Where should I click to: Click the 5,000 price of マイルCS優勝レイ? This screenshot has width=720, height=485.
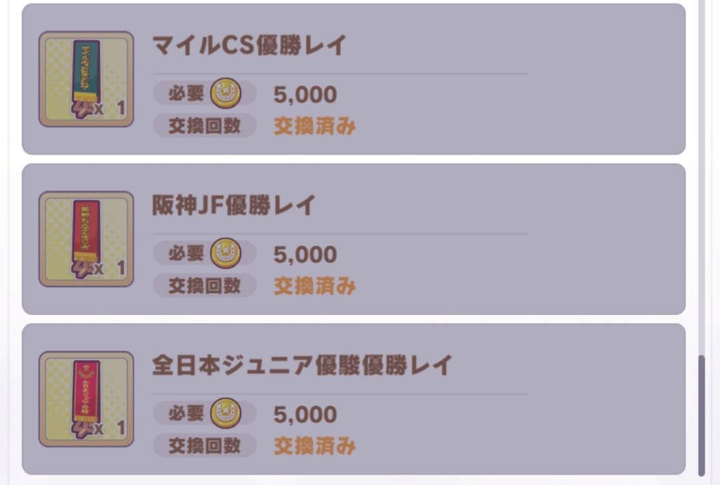[305, 95]
